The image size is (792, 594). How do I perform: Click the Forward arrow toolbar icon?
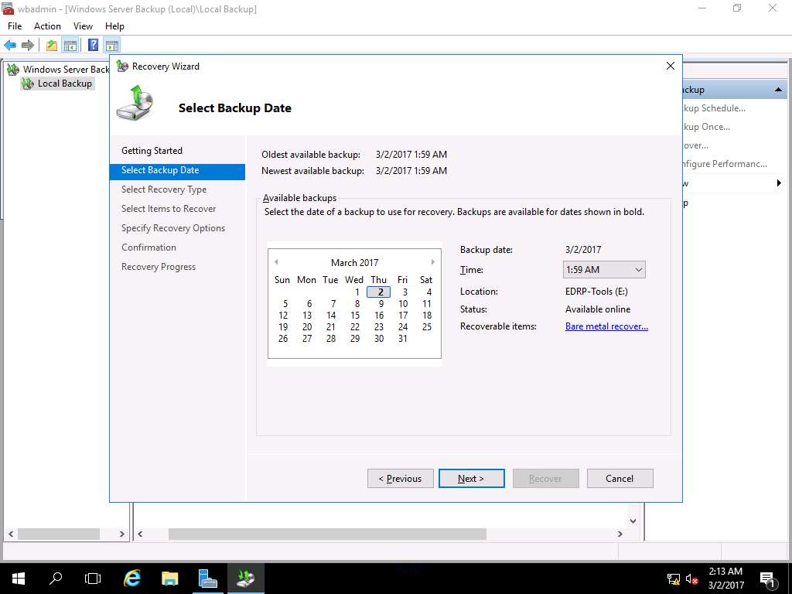click(x=28, y=45)
